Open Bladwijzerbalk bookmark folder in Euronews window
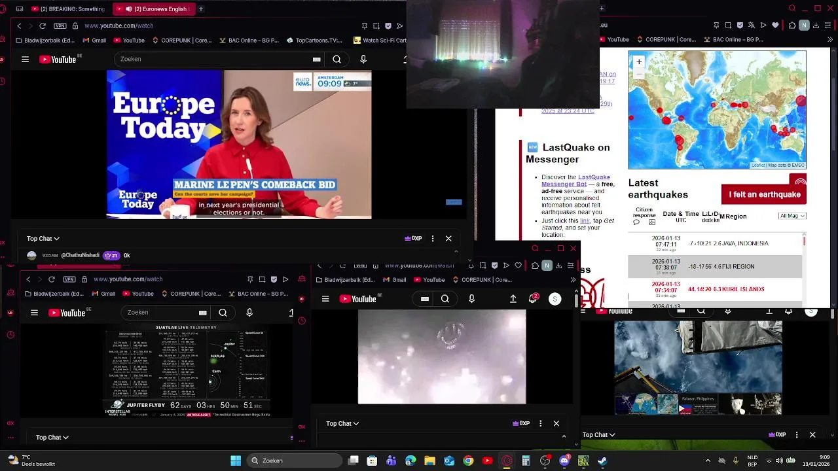838x471 pixels. (44, 40)
